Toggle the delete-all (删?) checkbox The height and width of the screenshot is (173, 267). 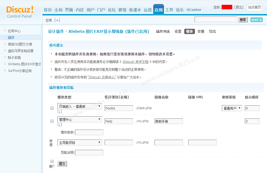[52, 161]
